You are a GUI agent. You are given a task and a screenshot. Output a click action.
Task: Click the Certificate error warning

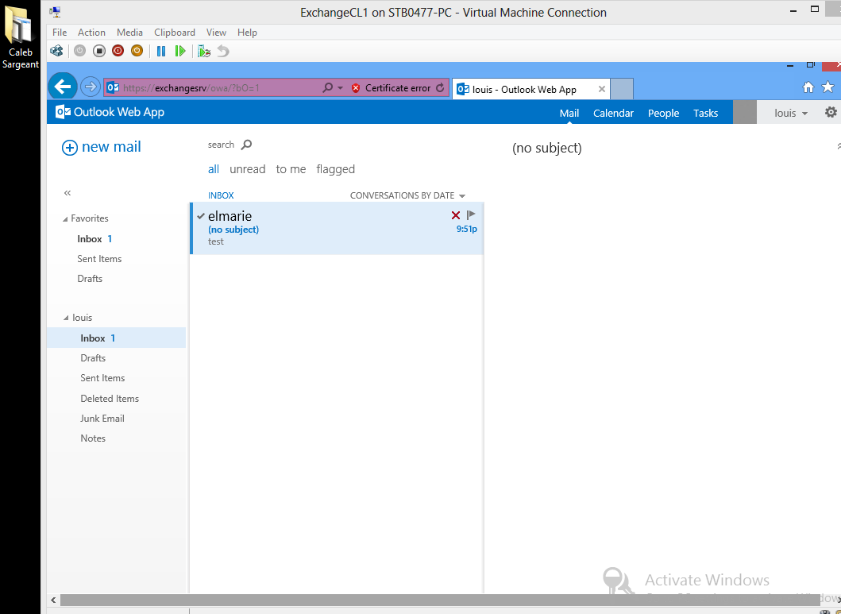391,88
